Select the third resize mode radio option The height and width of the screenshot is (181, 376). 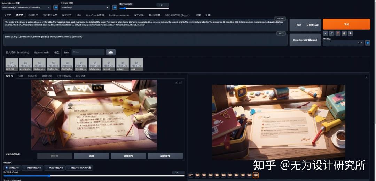click(54, 168)
